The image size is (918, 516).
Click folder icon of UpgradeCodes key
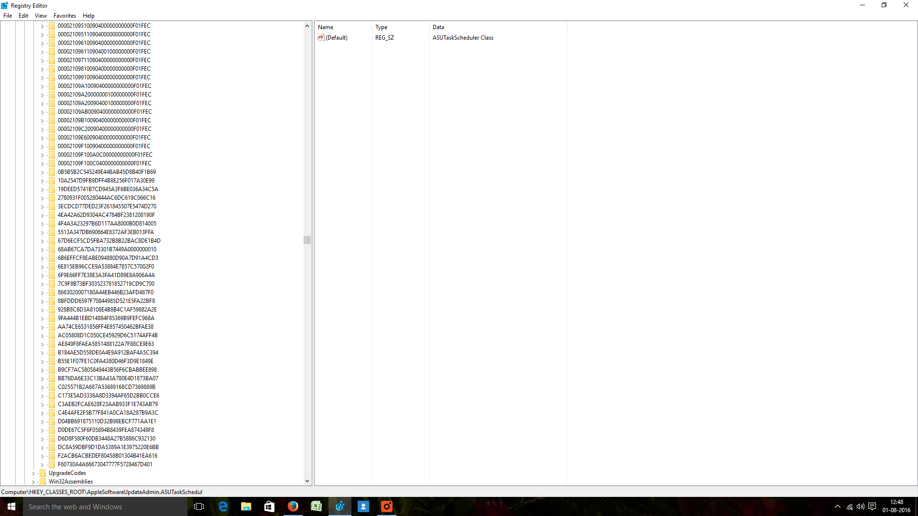tap(43, 473)
